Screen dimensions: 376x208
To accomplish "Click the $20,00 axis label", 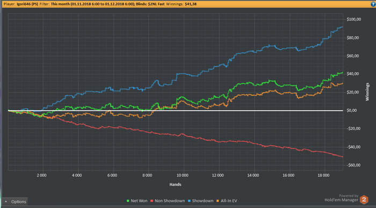I will 353,92.
